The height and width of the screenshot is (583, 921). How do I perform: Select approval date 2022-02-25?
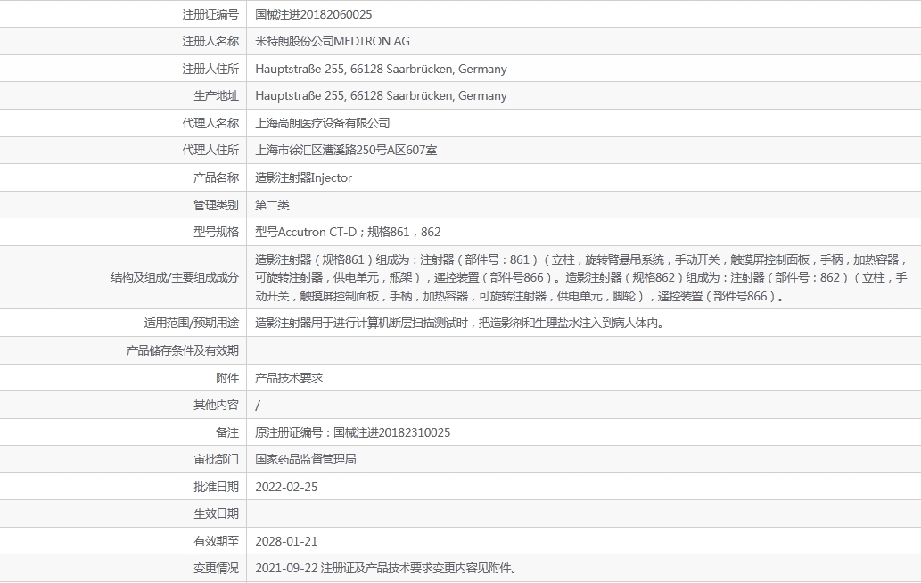(286, 488)
